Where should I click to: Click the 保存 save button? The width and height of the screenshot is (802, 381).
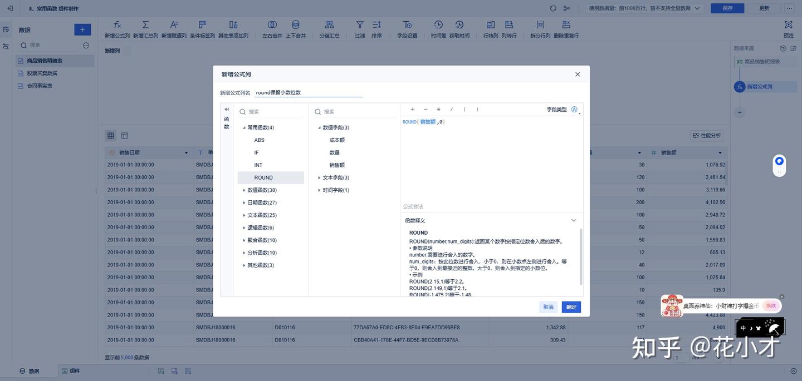727,7
